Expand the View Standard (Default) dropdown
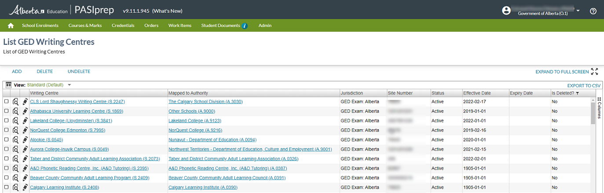 pyautogui.click(x=70, y=85)
